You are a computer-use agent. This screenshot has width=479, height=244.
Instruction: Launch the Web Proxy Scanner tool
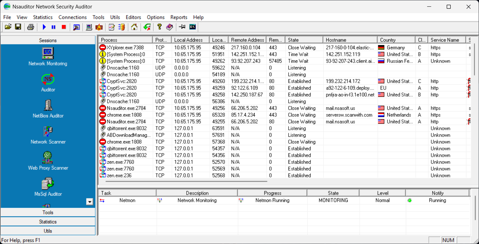[x=48, y=161]
